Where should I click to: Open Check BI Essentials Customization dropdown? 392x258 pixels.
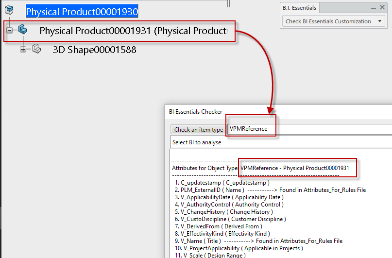pos(334,21)
